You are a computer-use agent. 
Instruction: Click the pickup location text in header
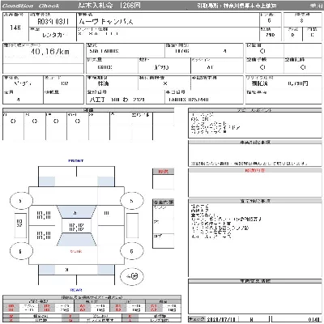237,6
